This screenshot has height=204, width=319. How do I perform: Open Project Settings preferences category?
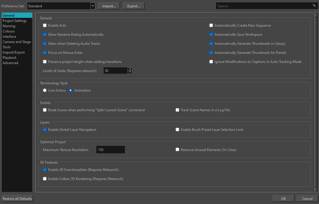pos(15,21)
